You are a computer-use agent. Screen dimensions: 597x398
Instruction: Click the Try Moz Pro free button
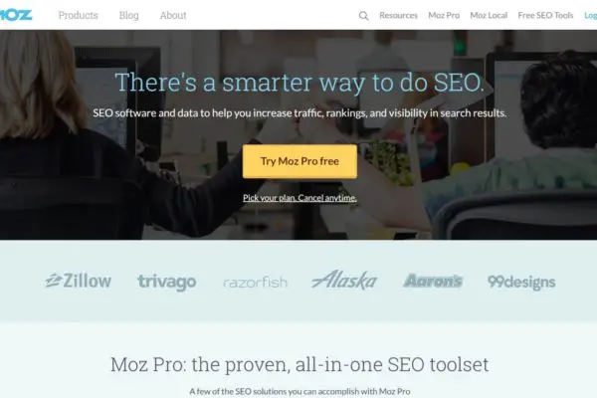pos(299,161)
